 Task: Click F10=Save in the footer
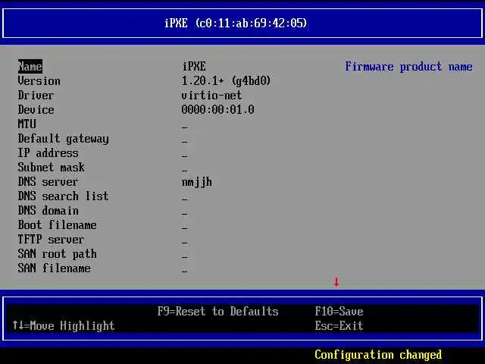point(339,312)
